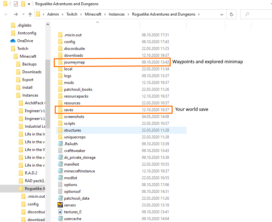Click the navigation pane scroll-up arrow

pyautogui.click(x=48, y=25)
